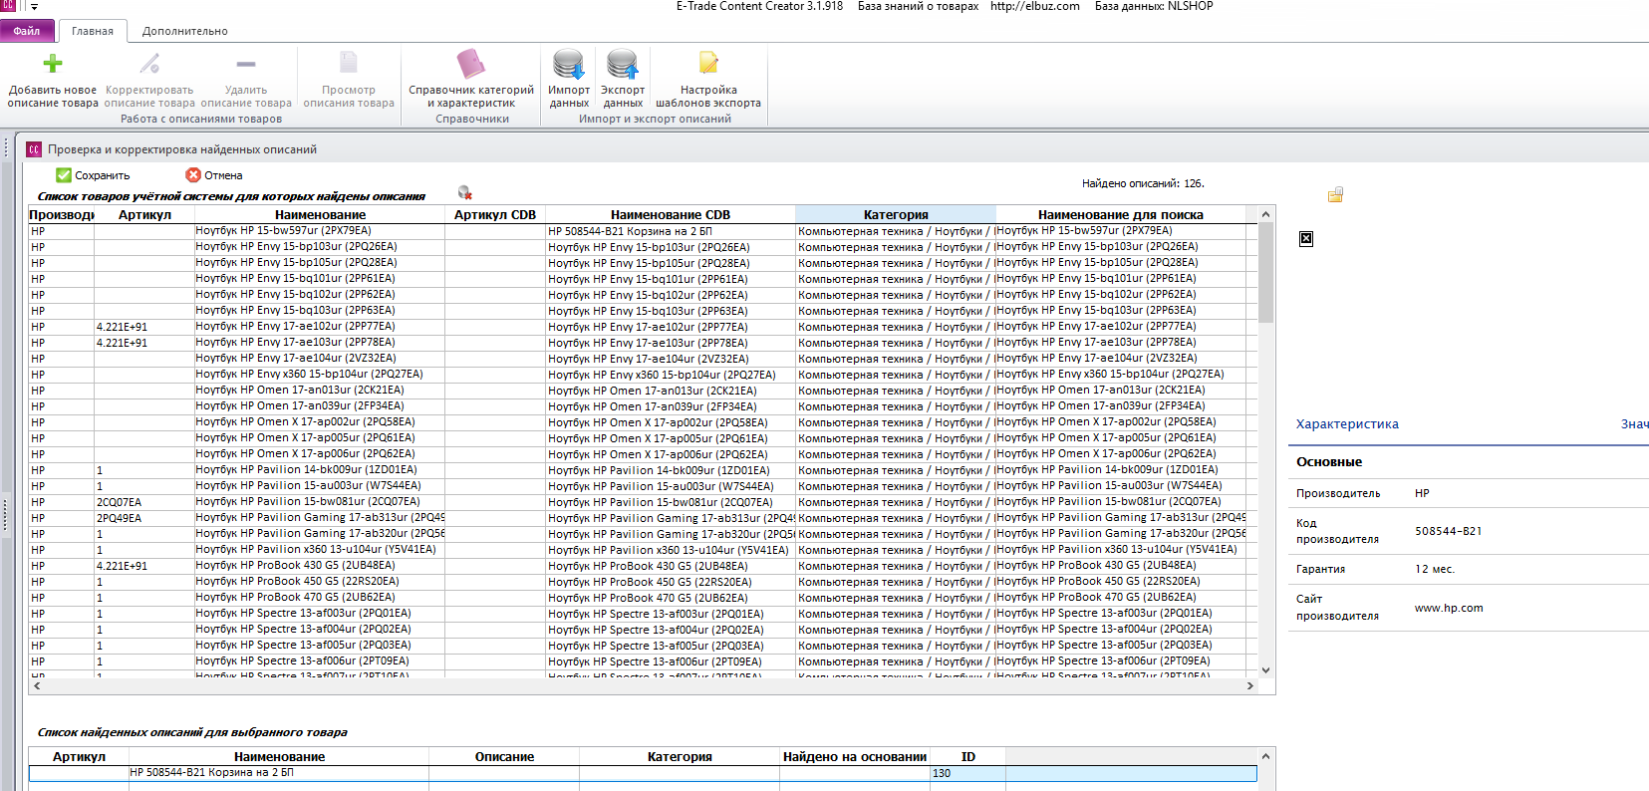Click the Основные group heading

pos(1329,462)
